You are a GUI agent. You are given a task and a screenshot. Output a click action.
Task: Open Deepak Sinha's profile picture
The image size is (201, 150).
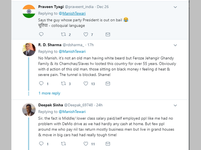[x=29, y=110]
